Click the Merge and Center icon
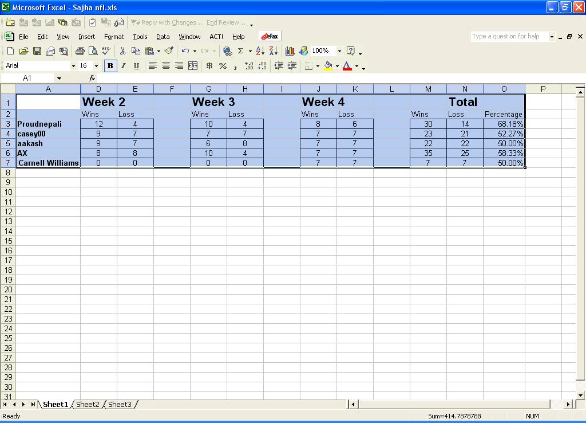Image resolution: width=586 pixels, height=423 pixels. coord(193,66)
